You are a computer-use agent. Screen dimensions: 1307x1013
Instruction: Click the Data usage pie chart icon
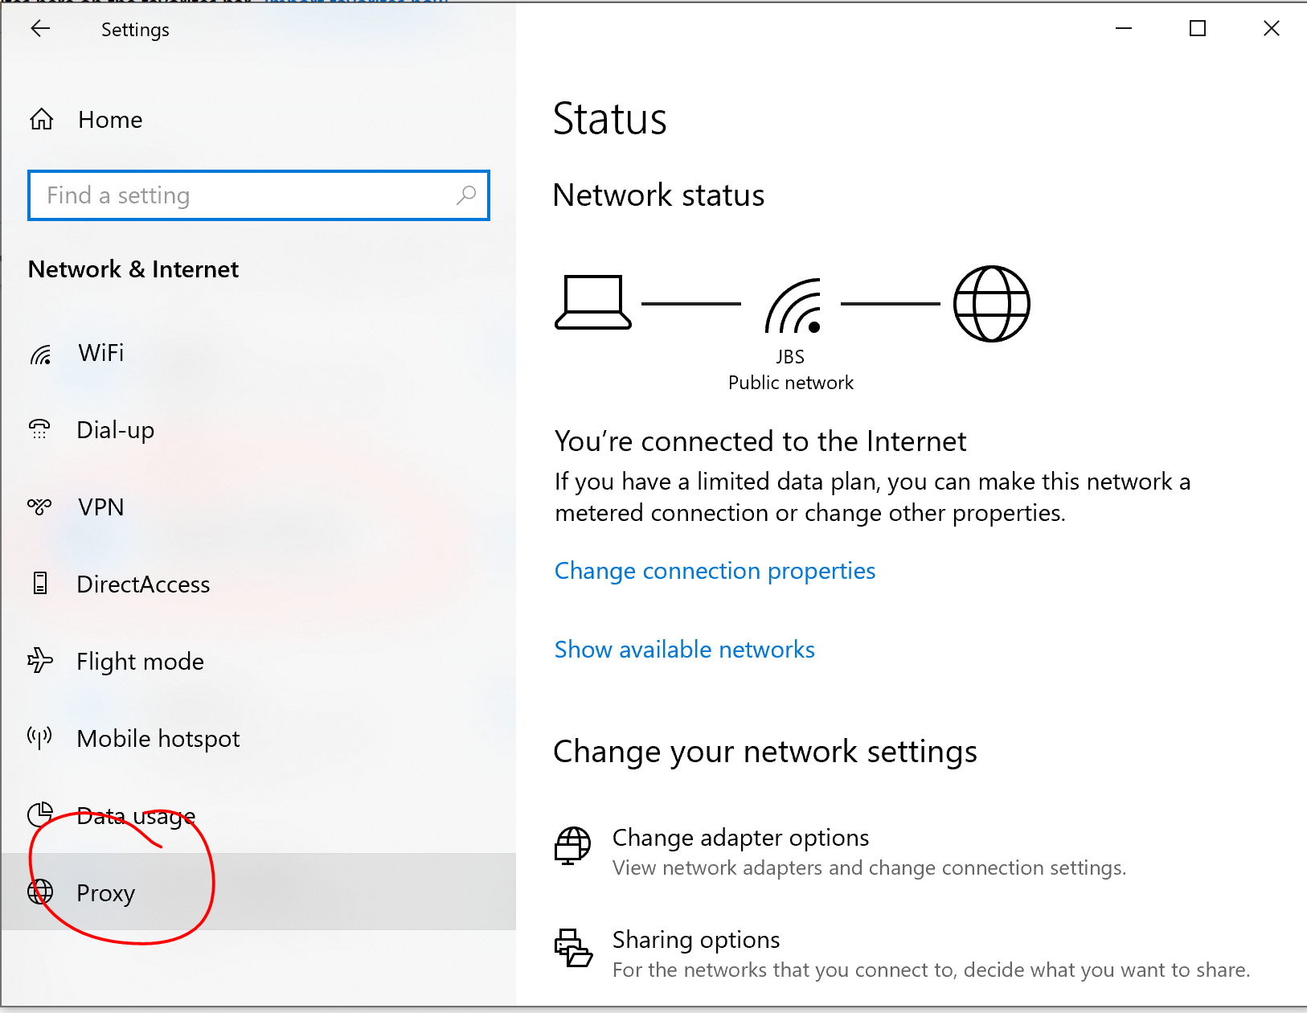[x=39, y=815]
